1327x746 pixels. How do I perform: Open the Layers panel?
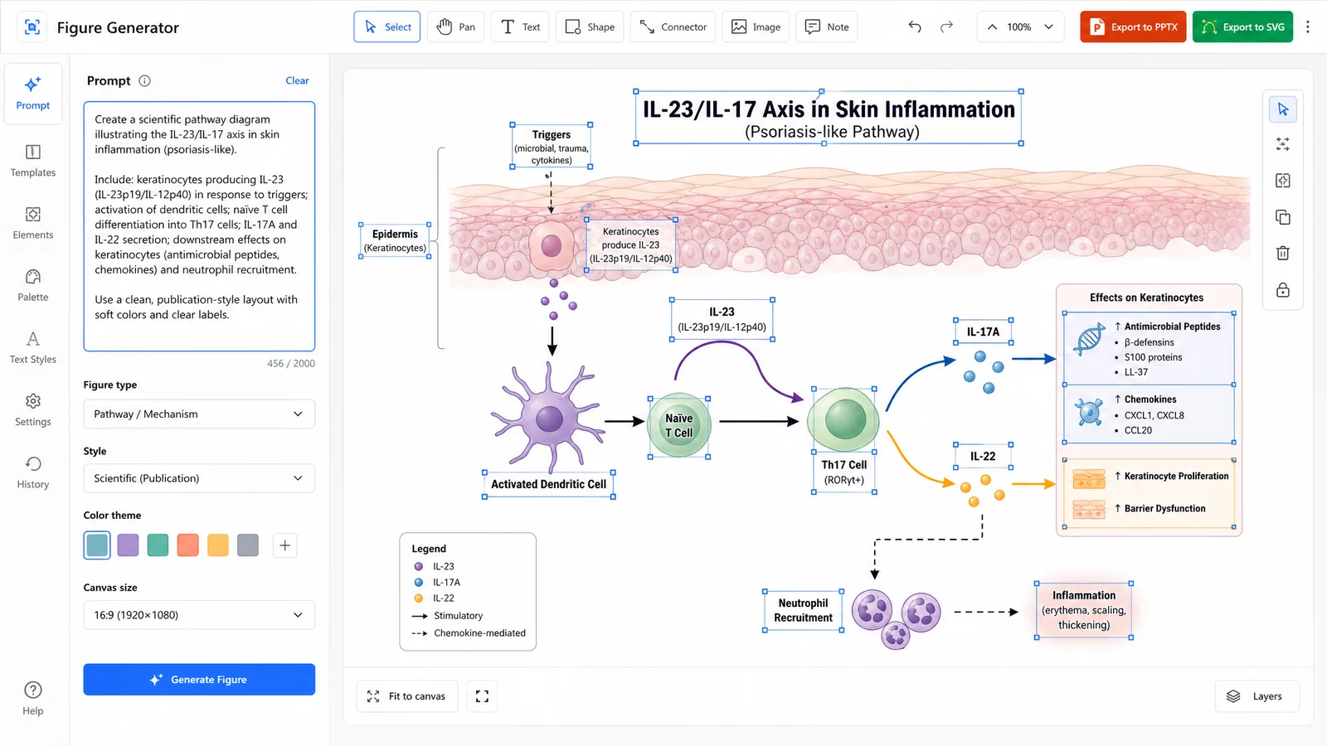pyautogui.click(x=1257, y=696)
